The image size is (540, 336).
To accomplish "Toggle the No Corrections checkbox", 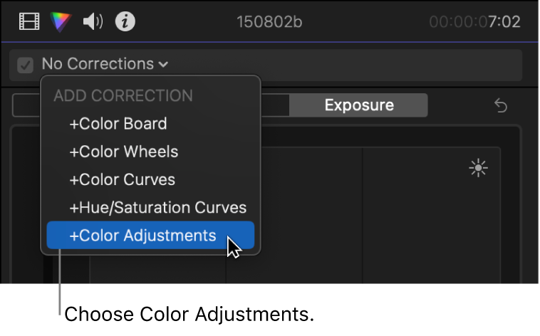I will pos(26,65).
